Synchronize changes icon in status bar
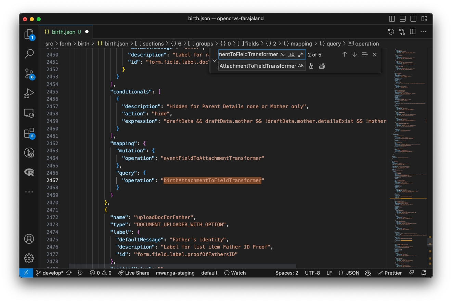452x303 pixels. (69, 273)
